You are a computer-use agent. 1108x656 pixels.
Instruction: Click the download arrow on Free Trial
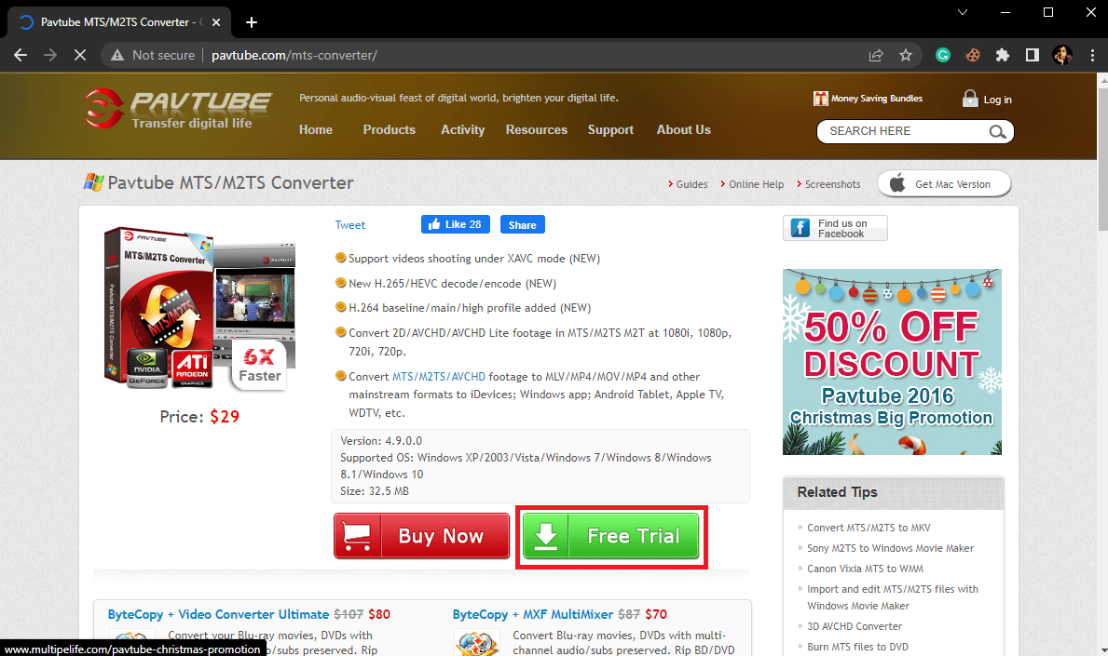pos(545,536)
